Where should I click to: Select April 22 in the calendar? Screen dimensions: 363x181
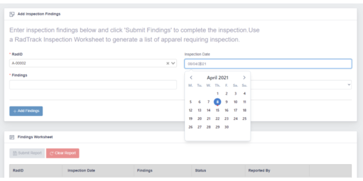click(217, 119)
